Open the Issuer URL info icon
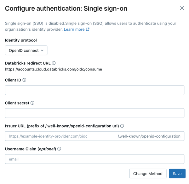Viewport: 189px width, 184px height. click(x=122, y=126)
